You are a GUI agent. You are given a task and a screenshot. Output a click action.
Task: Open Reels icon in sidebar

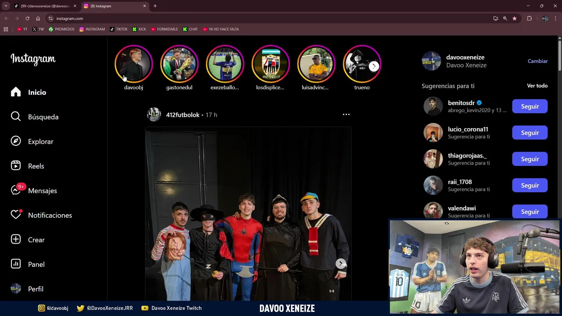pyautogui.click(x=16, y=166)
